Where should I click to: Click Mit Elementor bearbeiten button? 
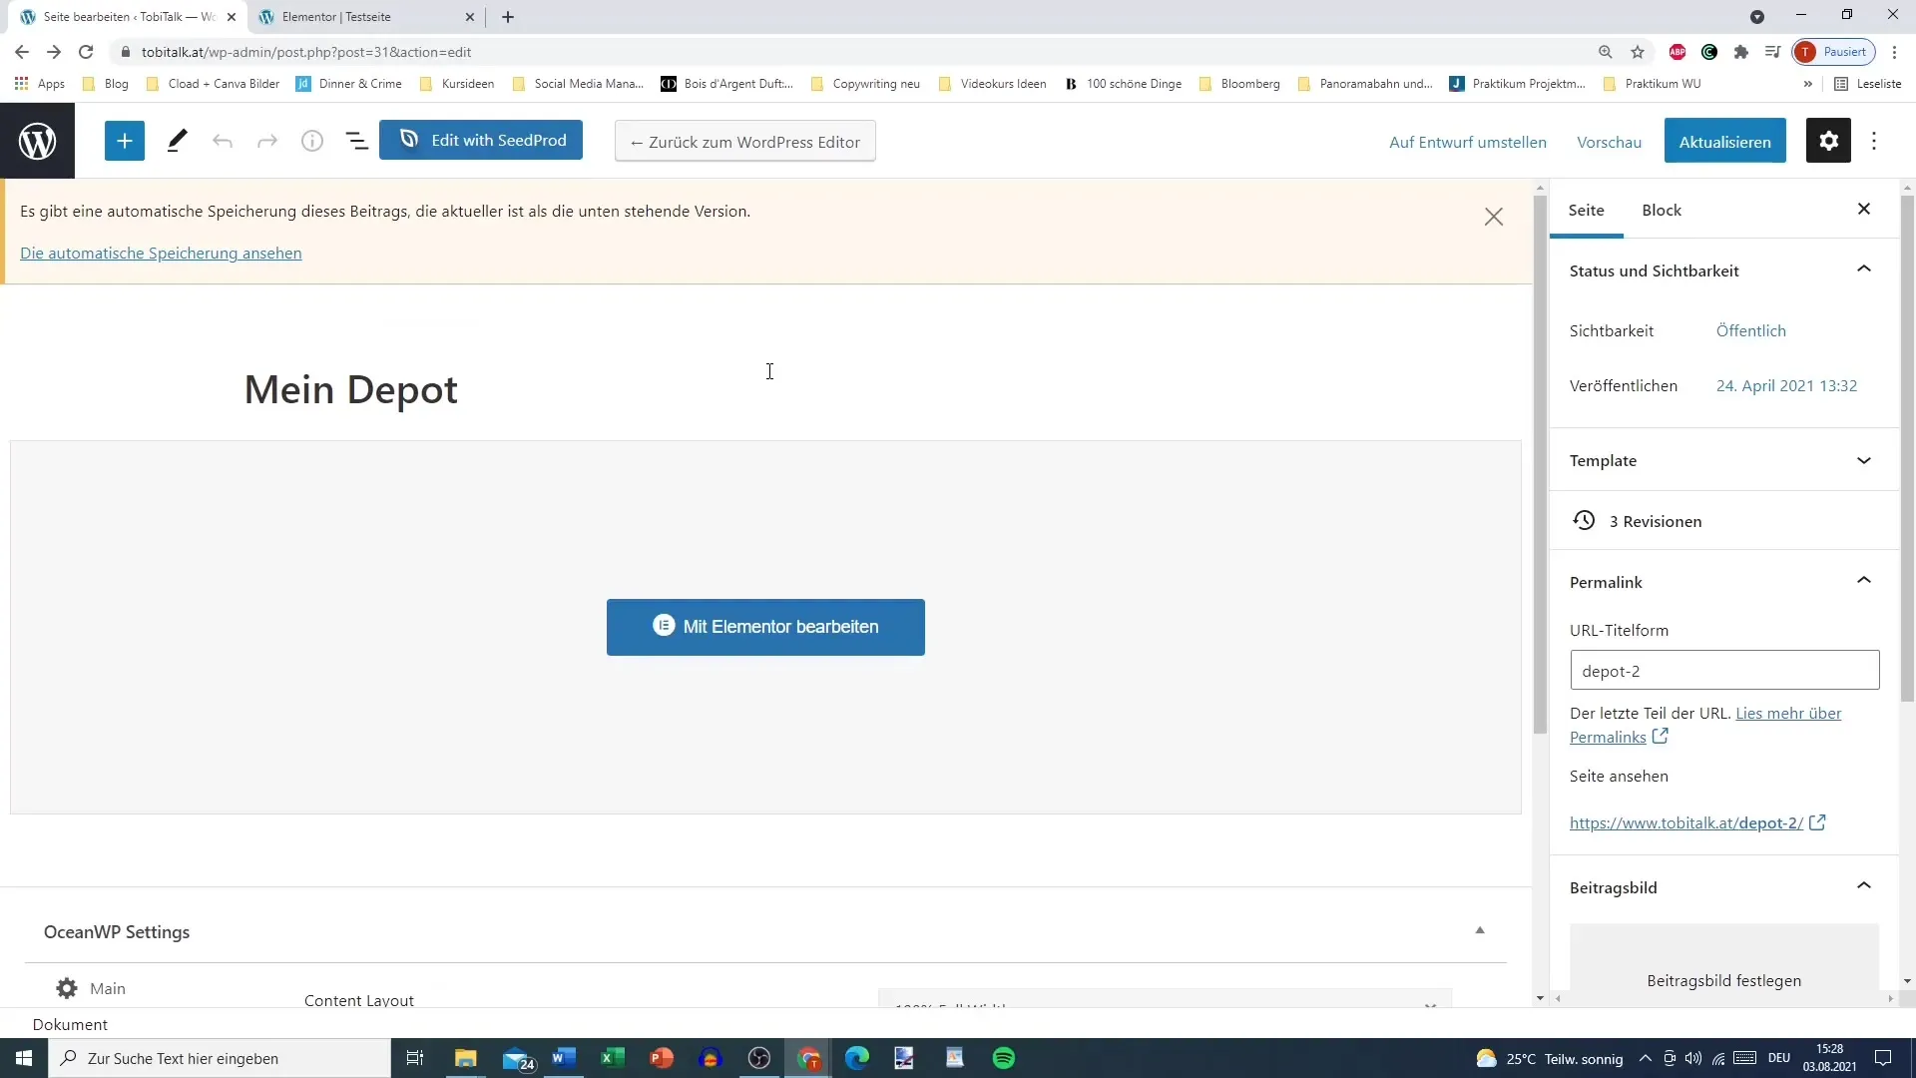click(765, 627)
